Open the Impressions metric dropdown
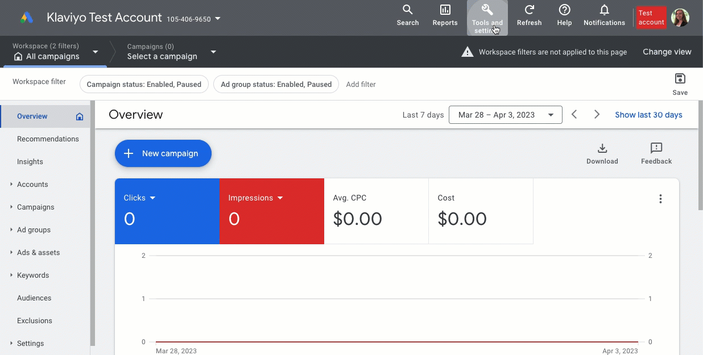The image size is (703, 355). [280, 198]
